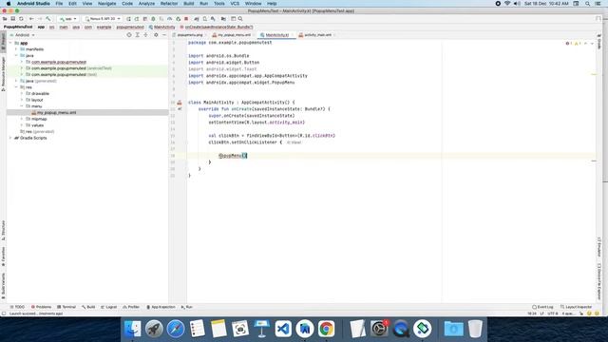Viewport: 608px width, 342px height.
Task: Open the Terminal tool window
Action: 66,307
